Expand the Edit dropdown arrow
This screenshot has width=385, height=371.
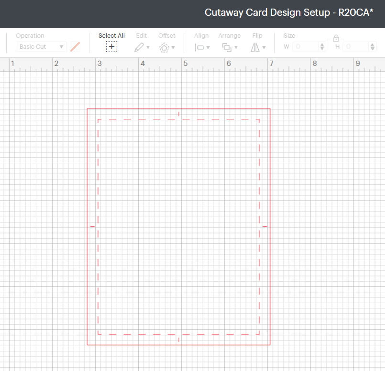[148, 47]
